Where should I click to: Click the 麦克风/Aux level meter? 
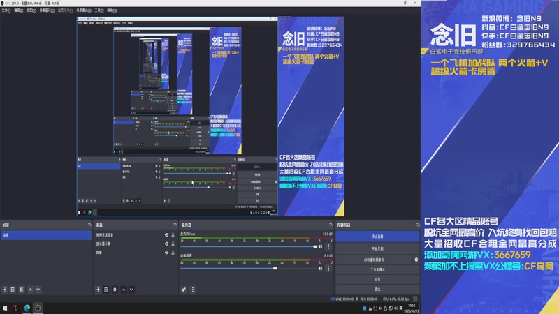[x=256, y=238]
